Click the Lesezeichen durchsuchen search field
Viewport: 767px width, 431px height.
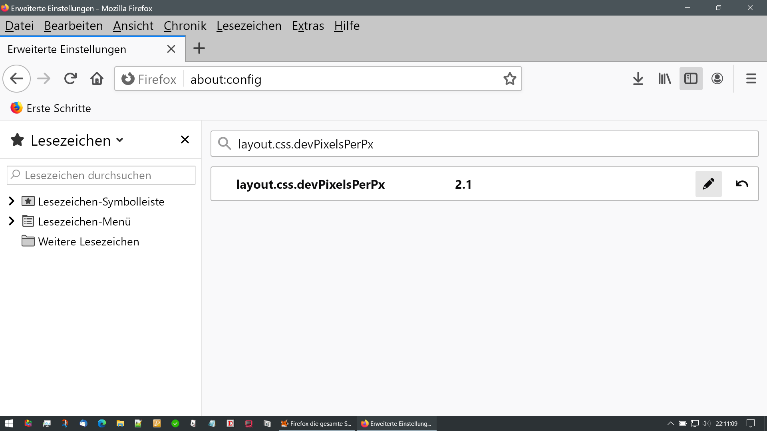101,175
